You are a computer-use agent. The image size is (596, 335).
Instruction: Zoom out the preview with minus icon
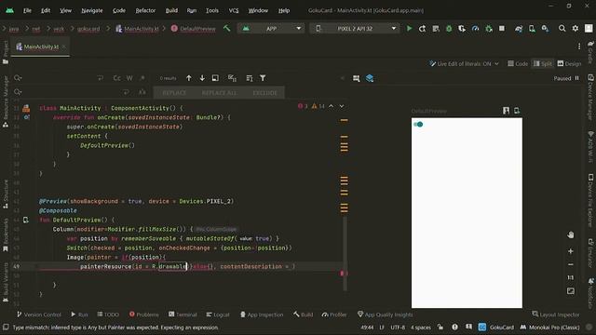coord(570,264)
